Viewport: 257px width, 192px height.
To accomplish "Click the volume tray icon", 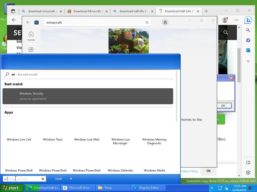I will pos(226,188).
